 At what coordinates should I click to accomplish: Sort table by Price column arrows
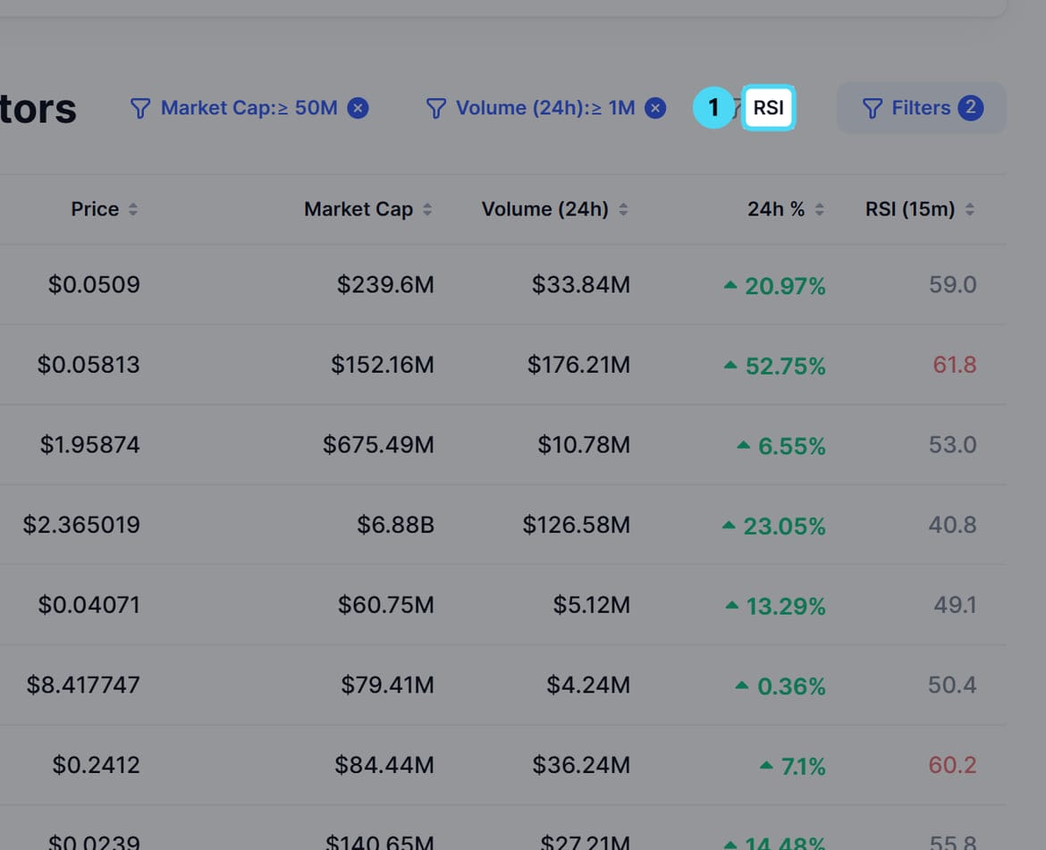[133, 209]
